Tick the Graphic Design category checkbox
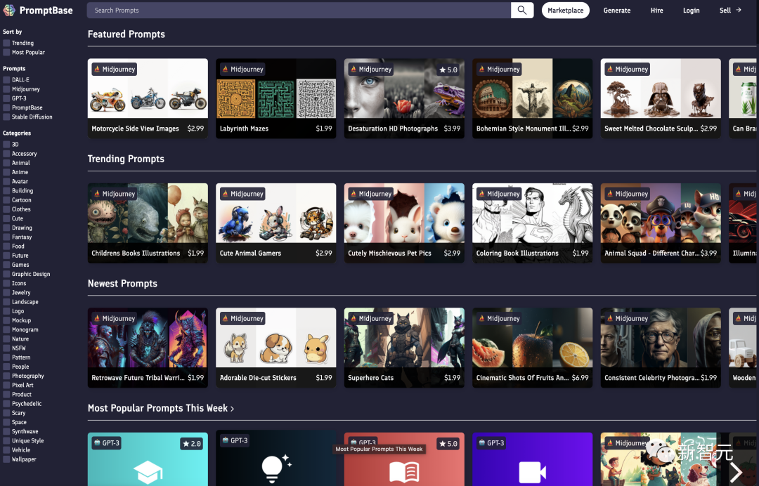The image size is (759, 486). coord(6,274)
